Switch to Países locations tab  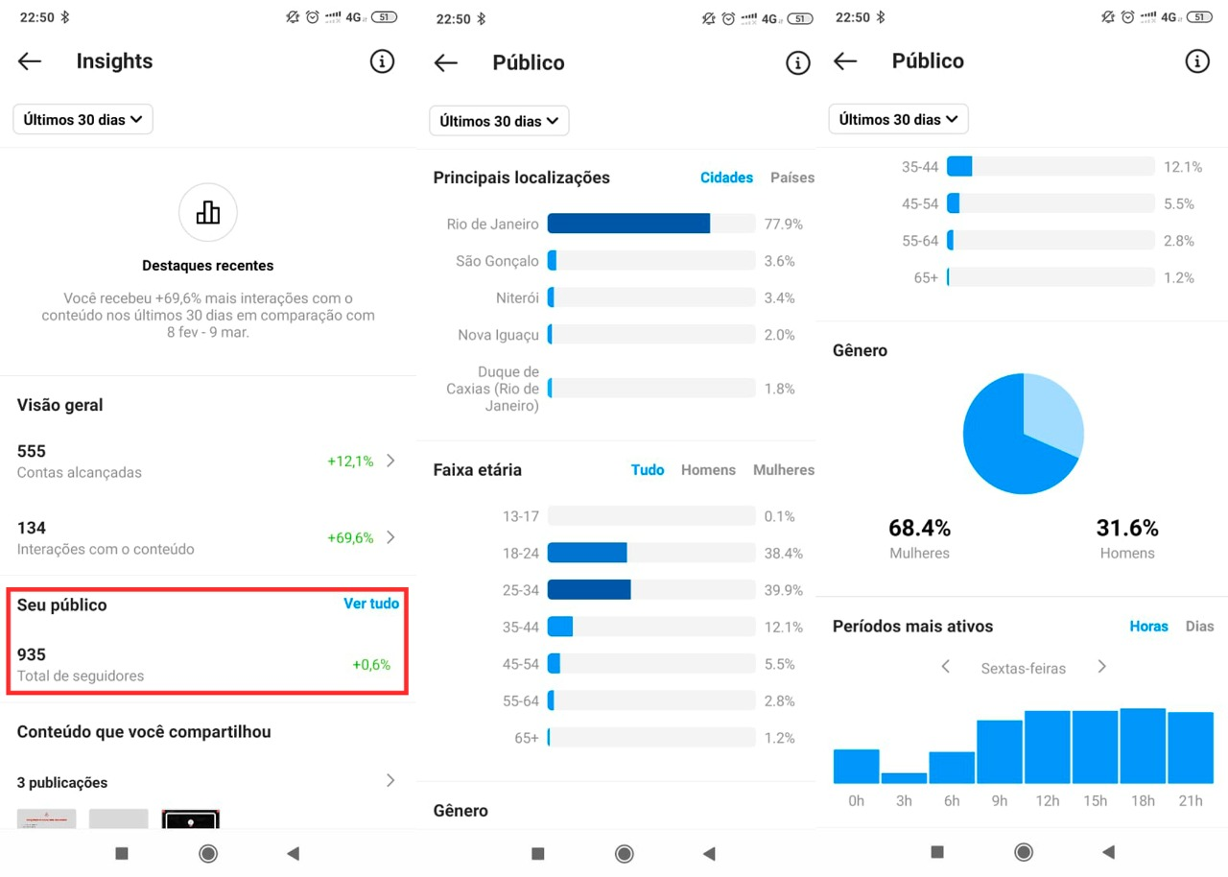click(x=792, y=178)
